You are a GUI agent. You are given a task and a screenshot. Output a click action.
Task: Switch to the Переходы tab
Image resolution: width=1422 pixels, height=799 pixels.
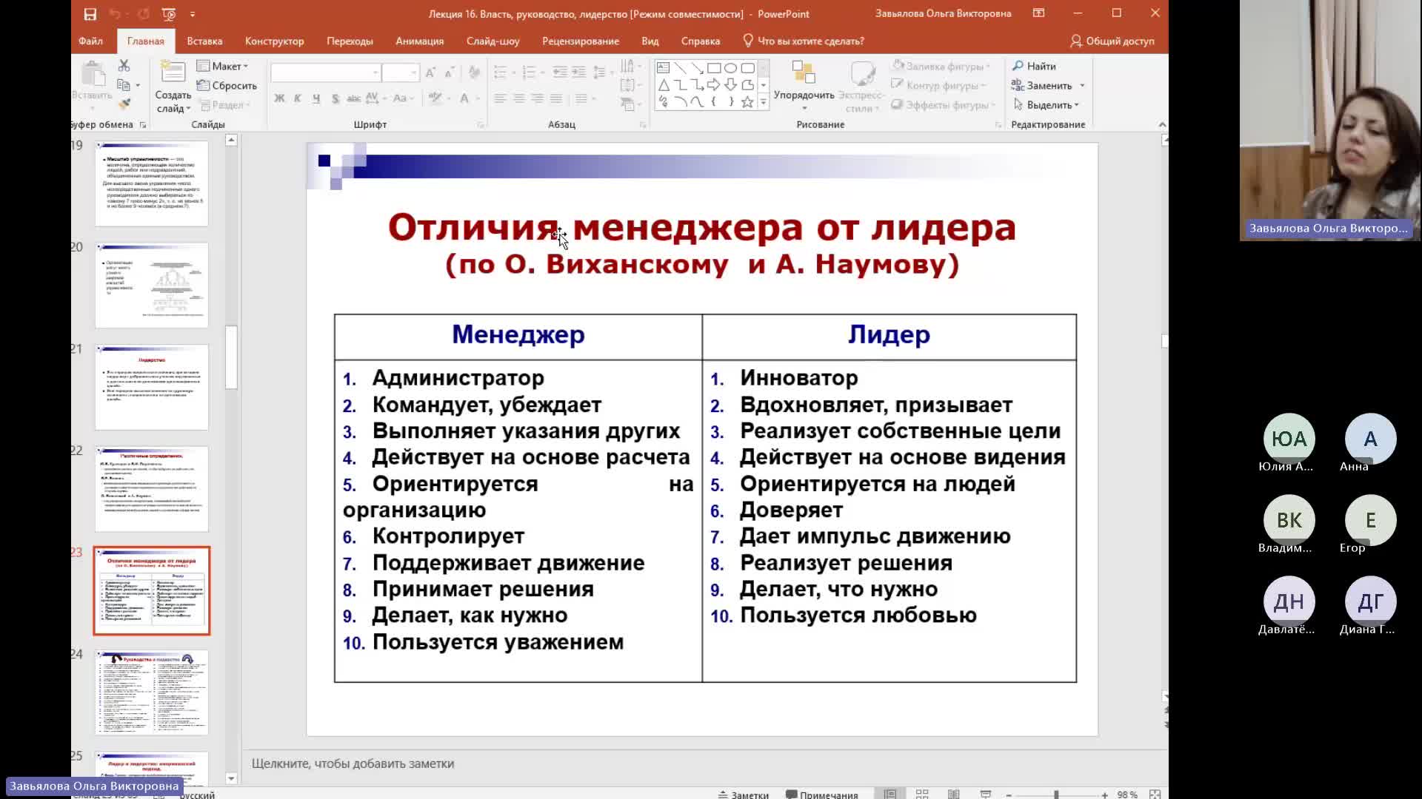click(x=350, y=41)
